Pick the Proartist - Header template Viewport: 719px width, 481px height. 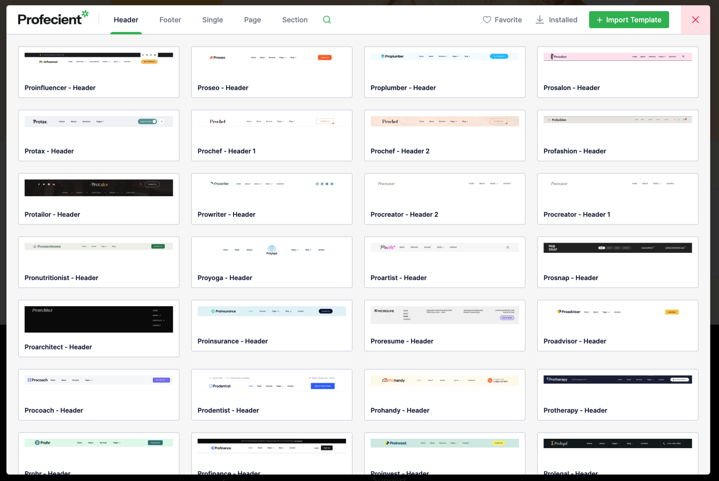[444, 262]
